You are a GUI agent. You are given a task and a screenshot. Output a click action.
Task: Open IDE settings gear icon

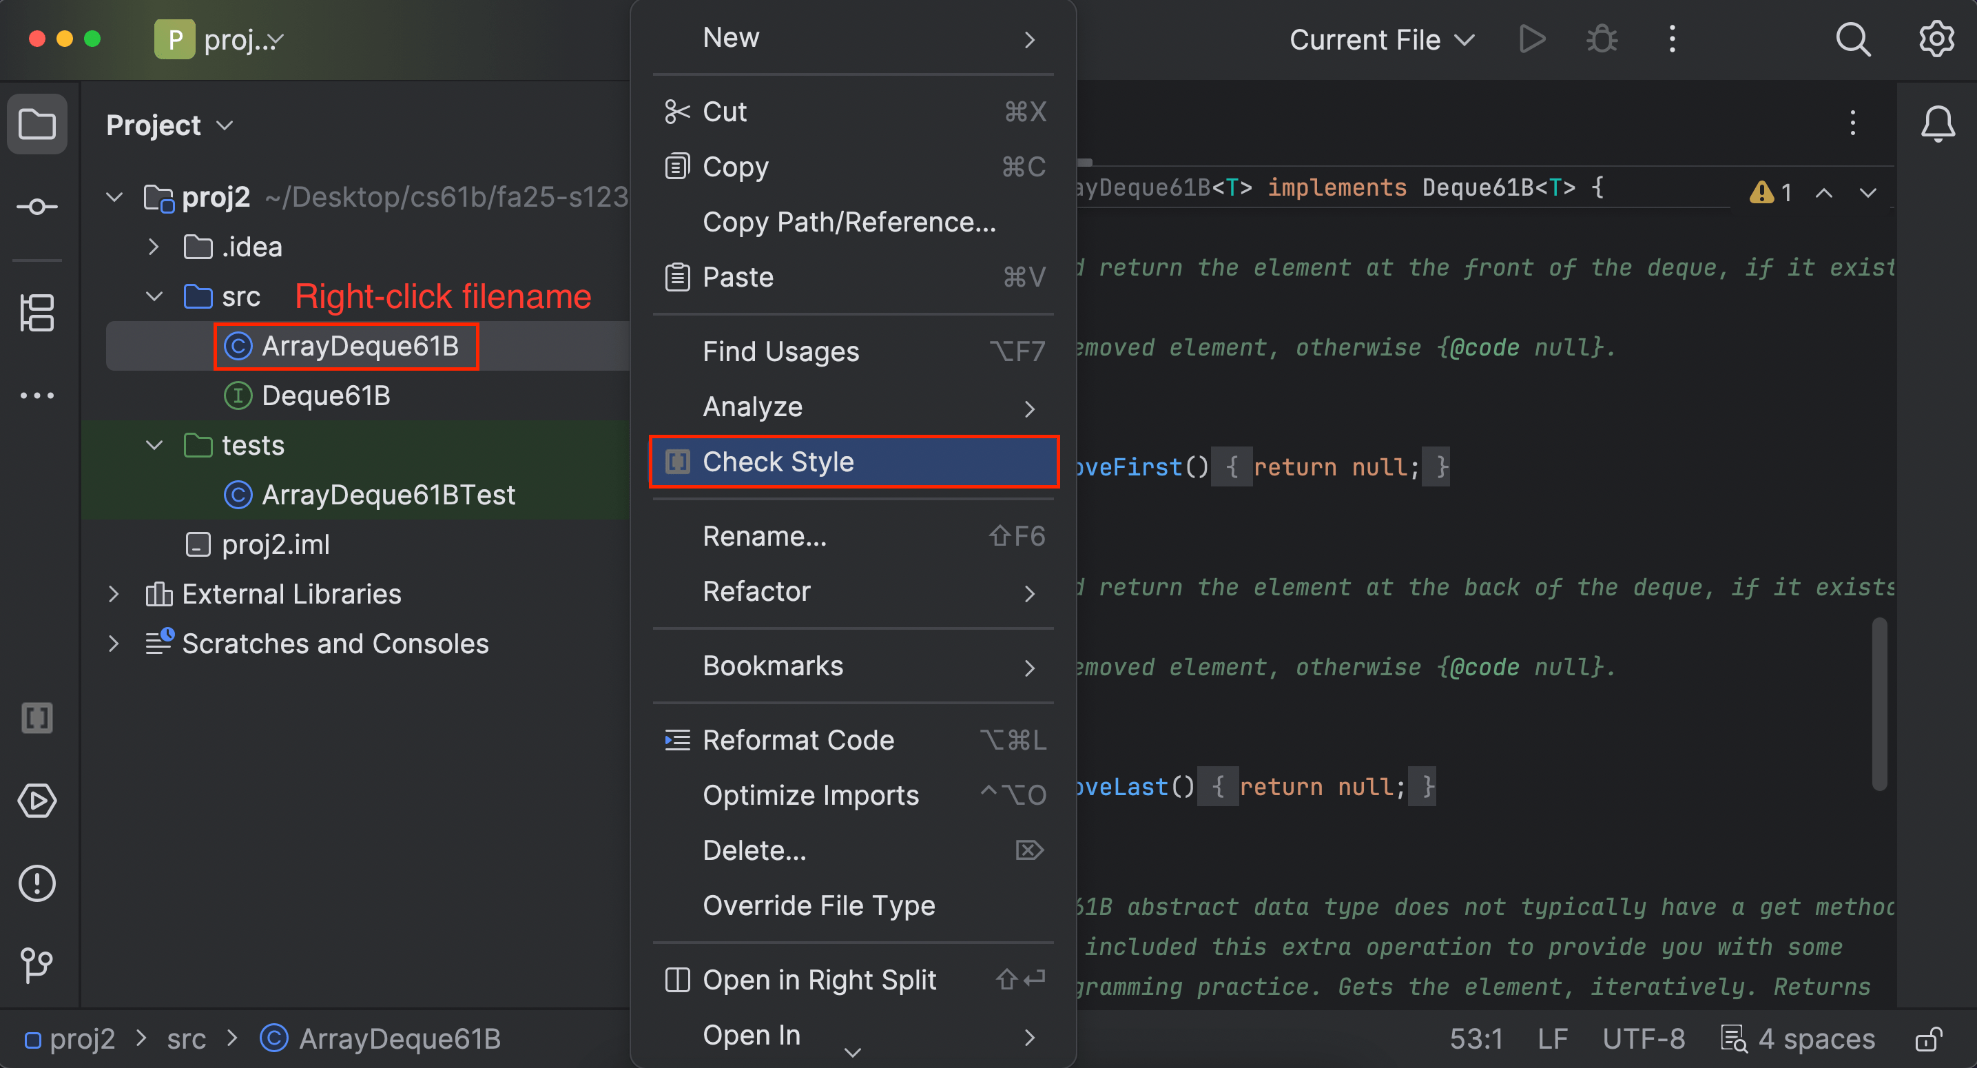[1936, 39]
